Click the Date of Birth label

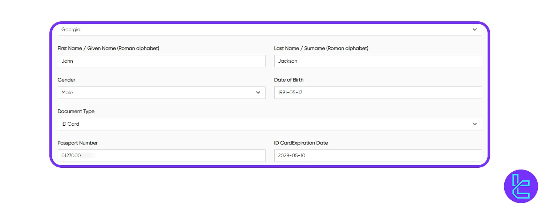click(x=289, y=80)
